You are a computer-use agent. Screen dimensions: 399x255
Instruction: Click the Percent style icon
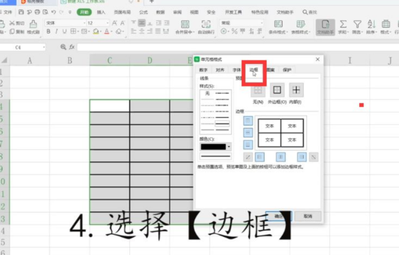click(x=234, y=32)
